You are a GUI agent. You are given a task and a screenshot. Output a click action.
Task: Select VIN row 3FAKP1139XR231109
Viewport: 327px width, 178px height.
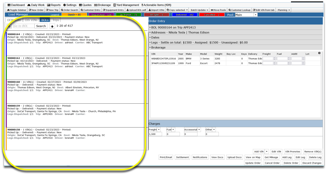[236, 63]
